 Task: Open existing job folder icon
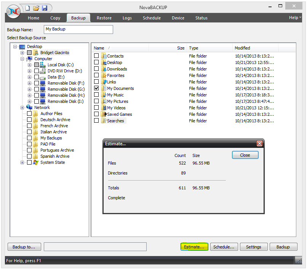(36, 8)
